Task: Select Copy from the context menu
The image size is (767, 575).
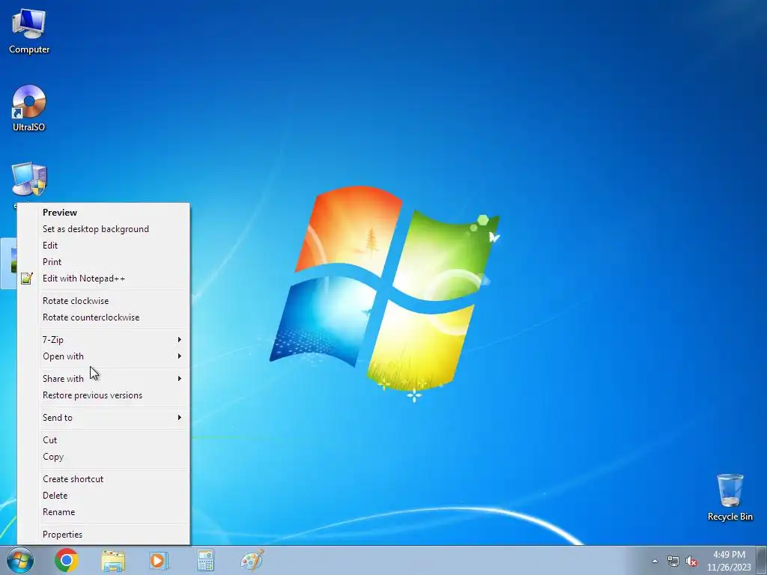Action: coord(103,457)
